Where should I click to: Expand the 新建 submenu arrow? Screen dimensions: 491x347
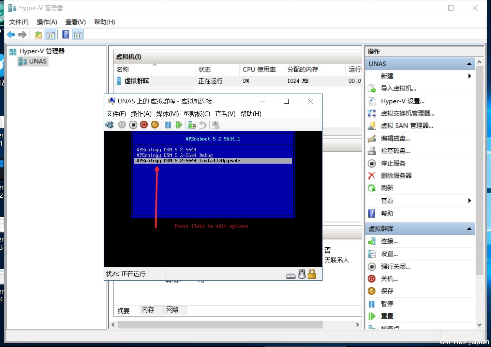pyautogui.click(x=470, y=76)
